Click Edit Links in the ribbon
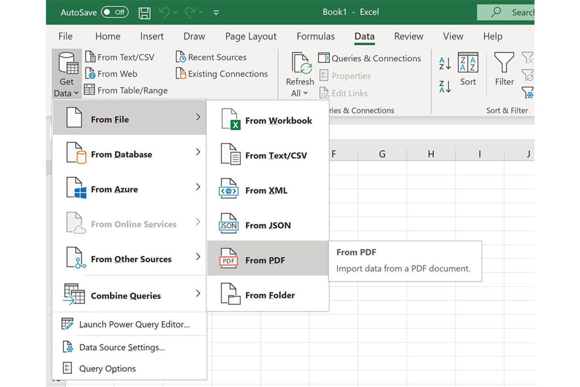This screenshot has width=580, height=387. (343, 93)
